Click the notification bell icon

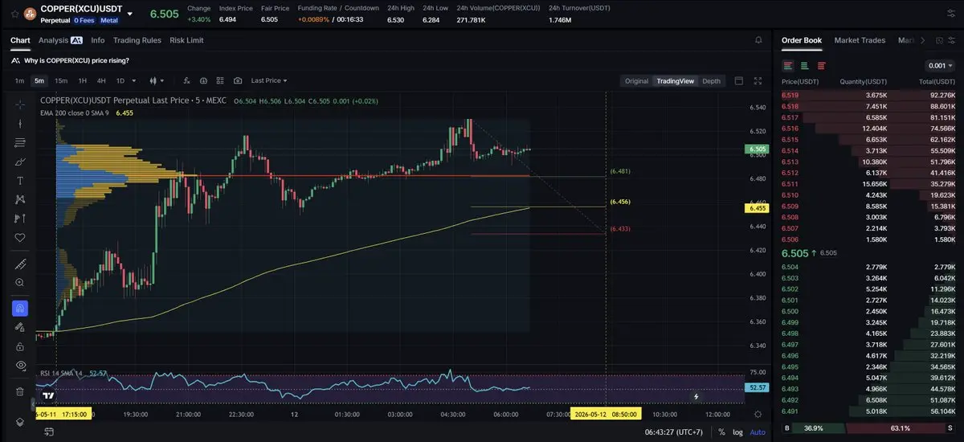pyautogui.click(x=758, y=40)
